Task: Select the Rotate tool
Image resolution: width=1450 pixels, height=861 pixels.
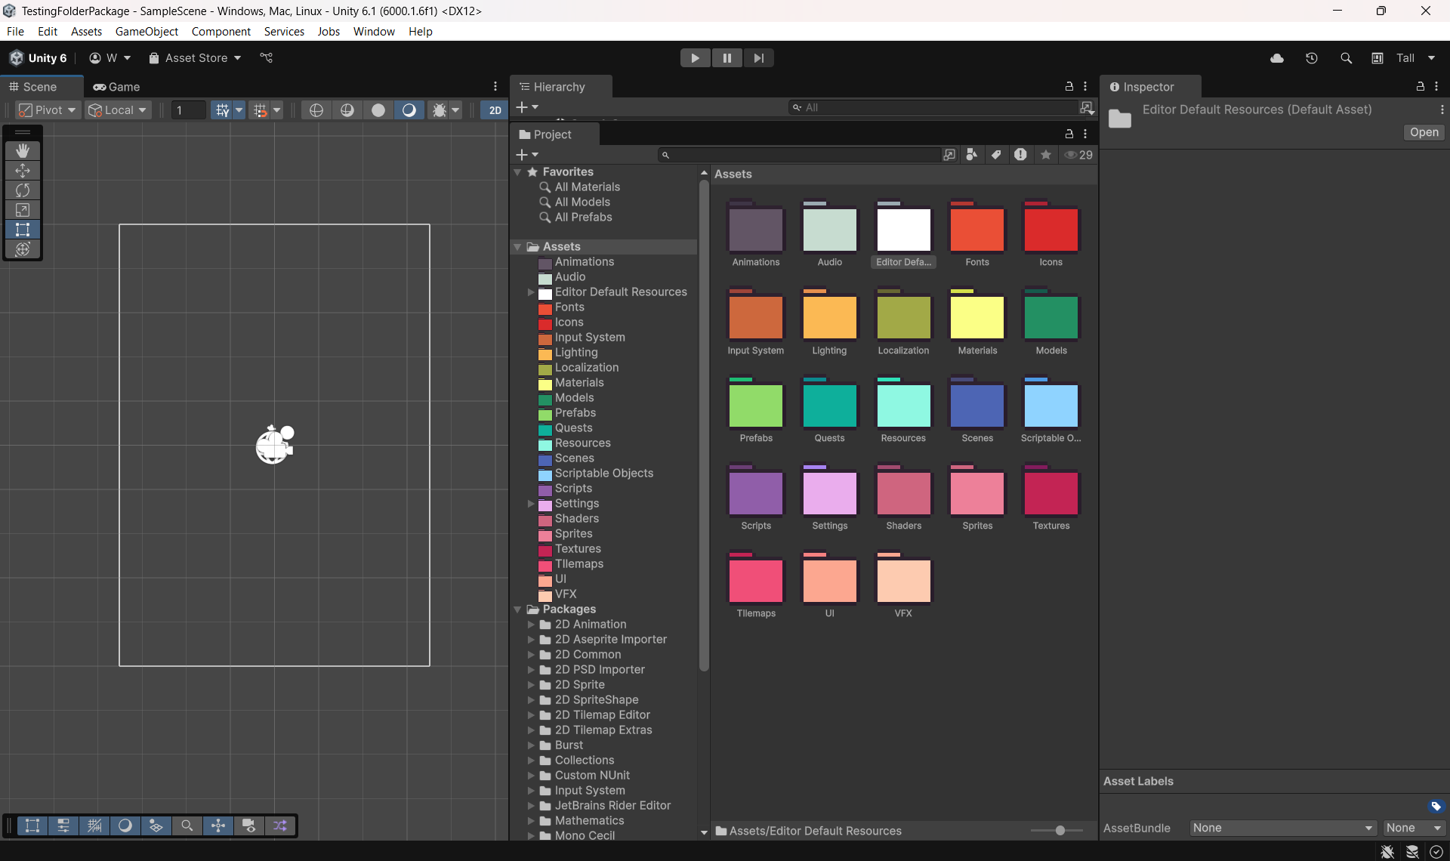Action: coord(23,190)
